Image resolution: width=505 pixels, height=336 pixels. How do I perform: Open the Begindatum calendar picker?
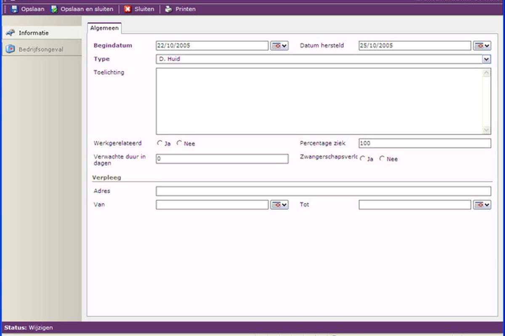click(x=279, y=46)
